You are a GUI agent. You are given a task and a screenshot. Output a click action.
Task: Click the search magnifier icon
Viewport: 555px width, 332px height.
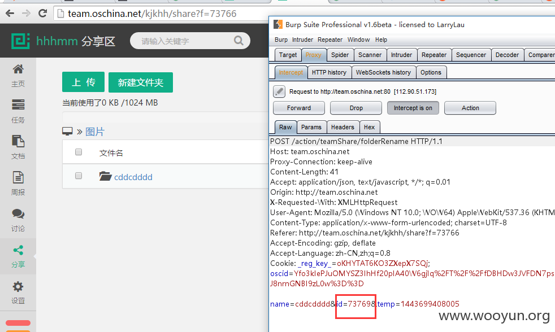point(239,41)
